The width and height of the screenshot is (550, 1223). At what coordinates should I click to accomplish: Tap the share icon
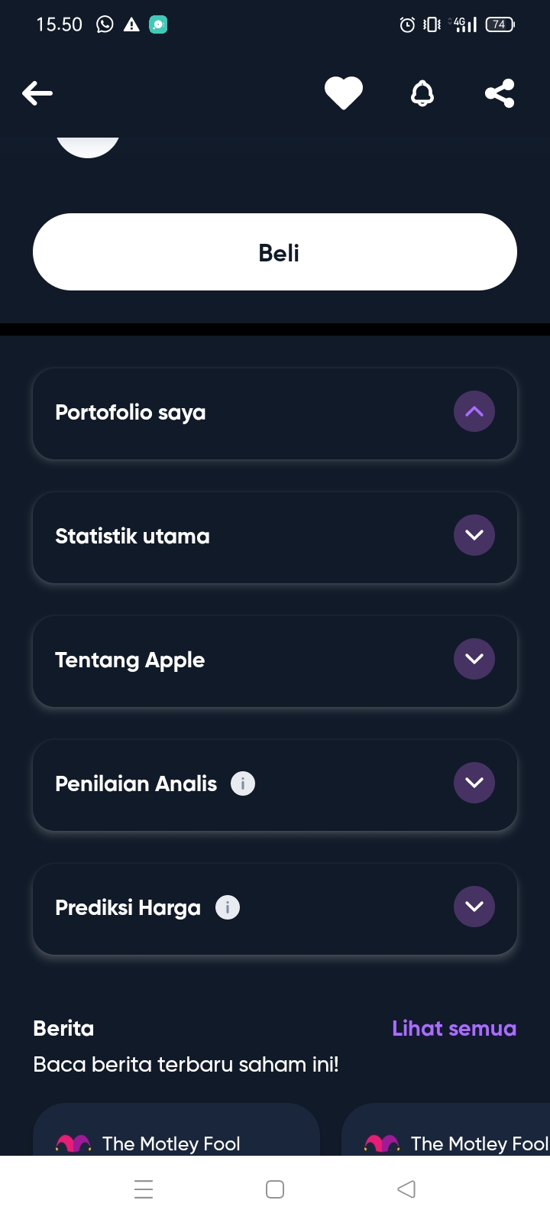click(x=500, y=93)
